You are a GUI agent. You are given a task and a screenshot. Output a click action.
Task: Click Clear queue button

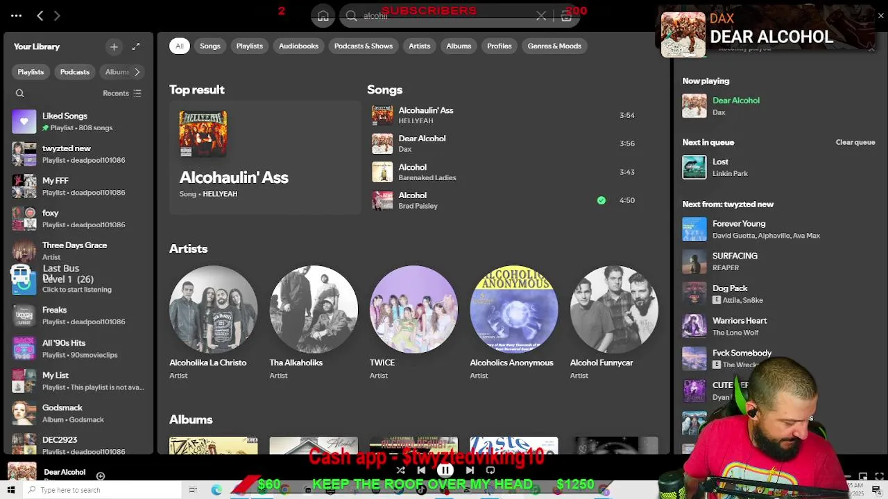tap(855, 142)
